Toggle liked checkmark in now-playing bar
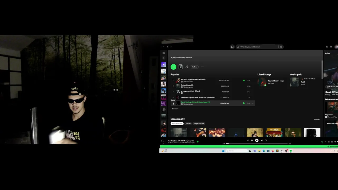This screenshot has width=338, height=190. tap(198, 141)
